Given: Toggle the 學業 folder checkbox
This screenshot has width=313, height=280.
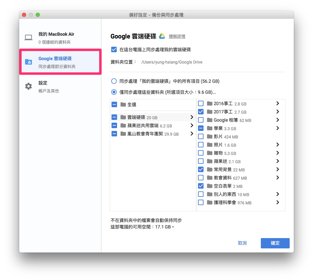Looking at the screenshot, I should 201,128.
